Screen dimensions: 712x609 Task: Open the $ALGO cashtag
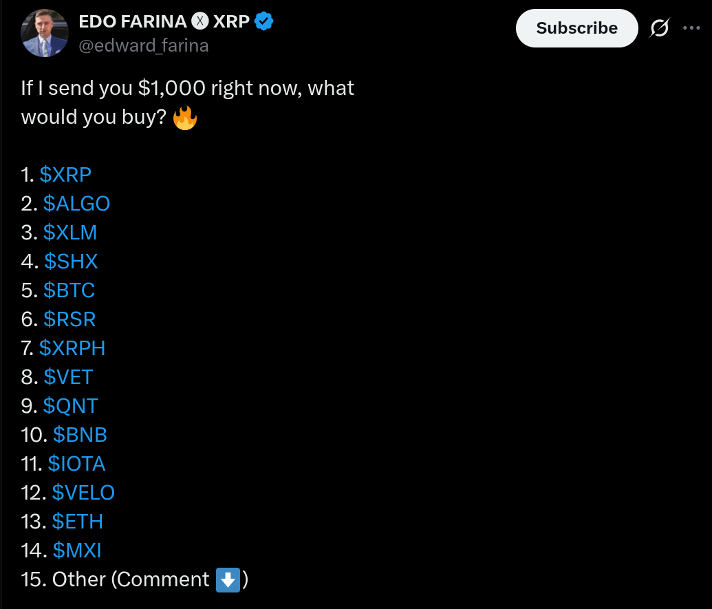tap(76, 204)
